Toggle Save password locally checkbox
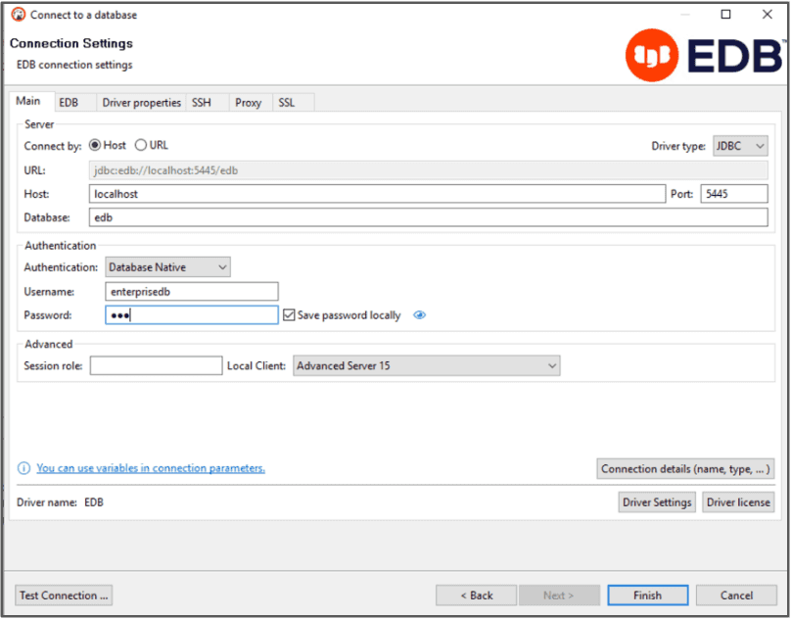The width and height of the screenshot is (791, 619). (x=289, y=315)
